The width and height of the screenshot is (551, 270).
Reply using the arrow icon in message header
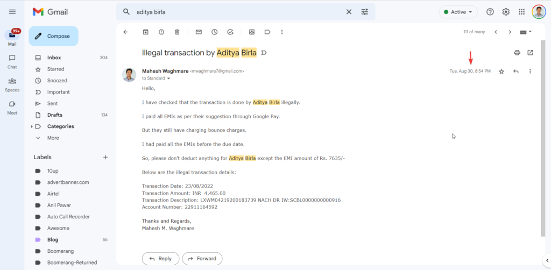pos(516,72)
